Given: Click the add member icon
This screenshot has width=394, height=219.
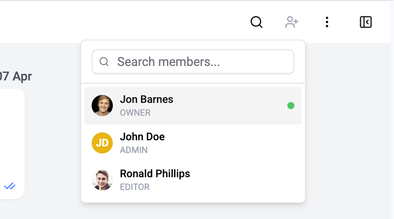Looking at the screenshot, I should (292, 22).
